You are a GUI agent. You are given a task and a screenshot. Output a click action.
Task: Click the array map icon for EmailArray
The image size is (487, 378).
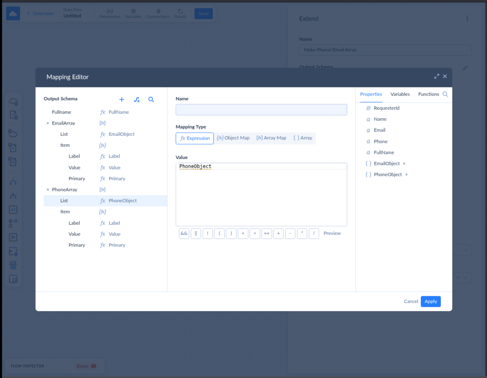click(x=103, y=123)
